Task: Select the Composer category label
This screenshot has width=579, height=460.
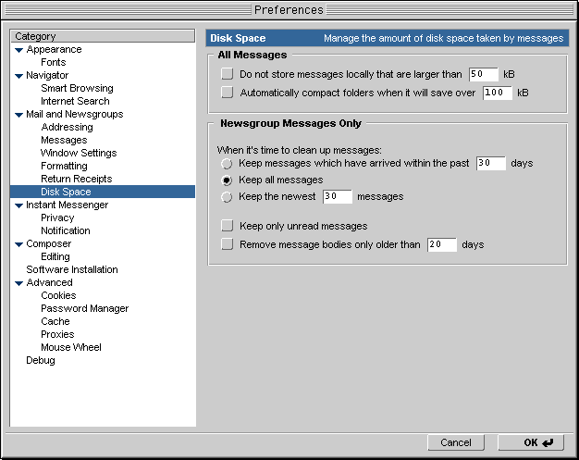Action: click(x=49, y=243)
